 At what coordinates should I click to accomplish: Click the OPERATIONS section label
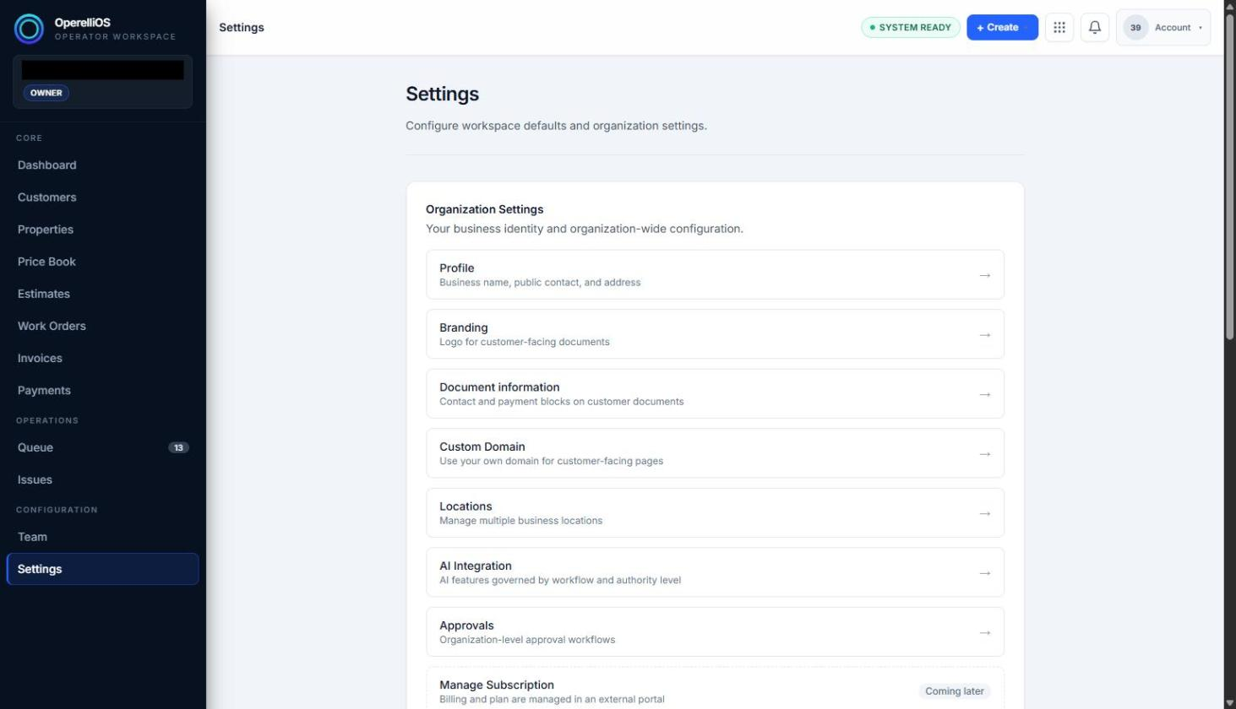click(47, 420)
